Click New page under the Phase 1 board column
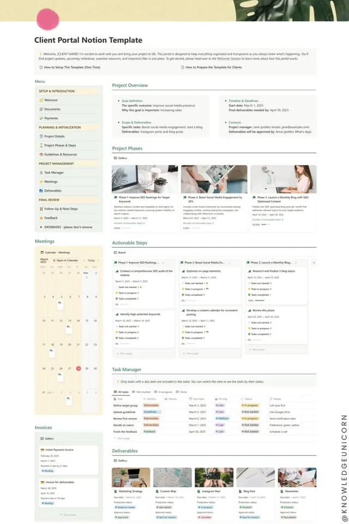The image size is (349, 524). 124,353
